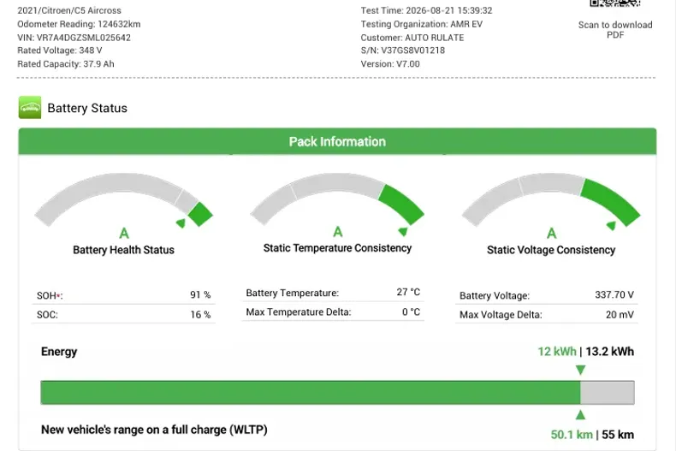Screen dimensions: 676x451
Task: Click the Pack Information header bar
Action: 337,141
